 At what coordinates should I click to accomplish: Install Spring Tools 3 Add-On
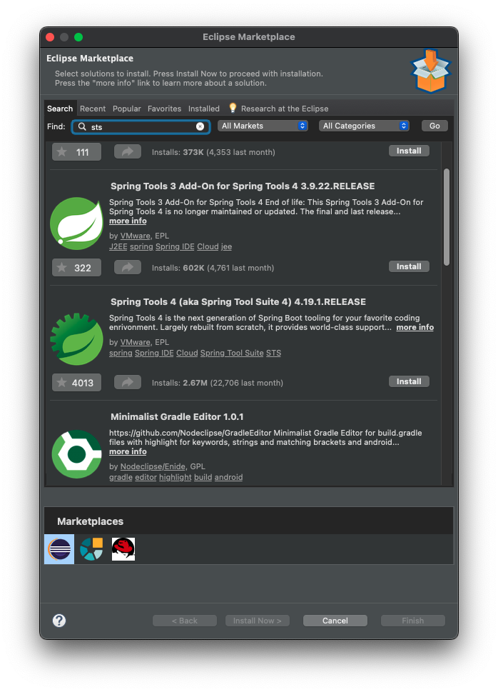(x=409, y=266)
